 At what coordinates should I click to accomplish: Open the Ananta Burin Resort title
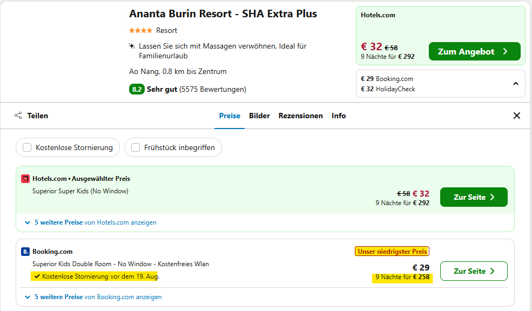223,13
